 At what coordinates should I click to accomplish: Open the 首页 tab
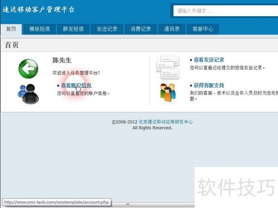(x=11, y=29)
